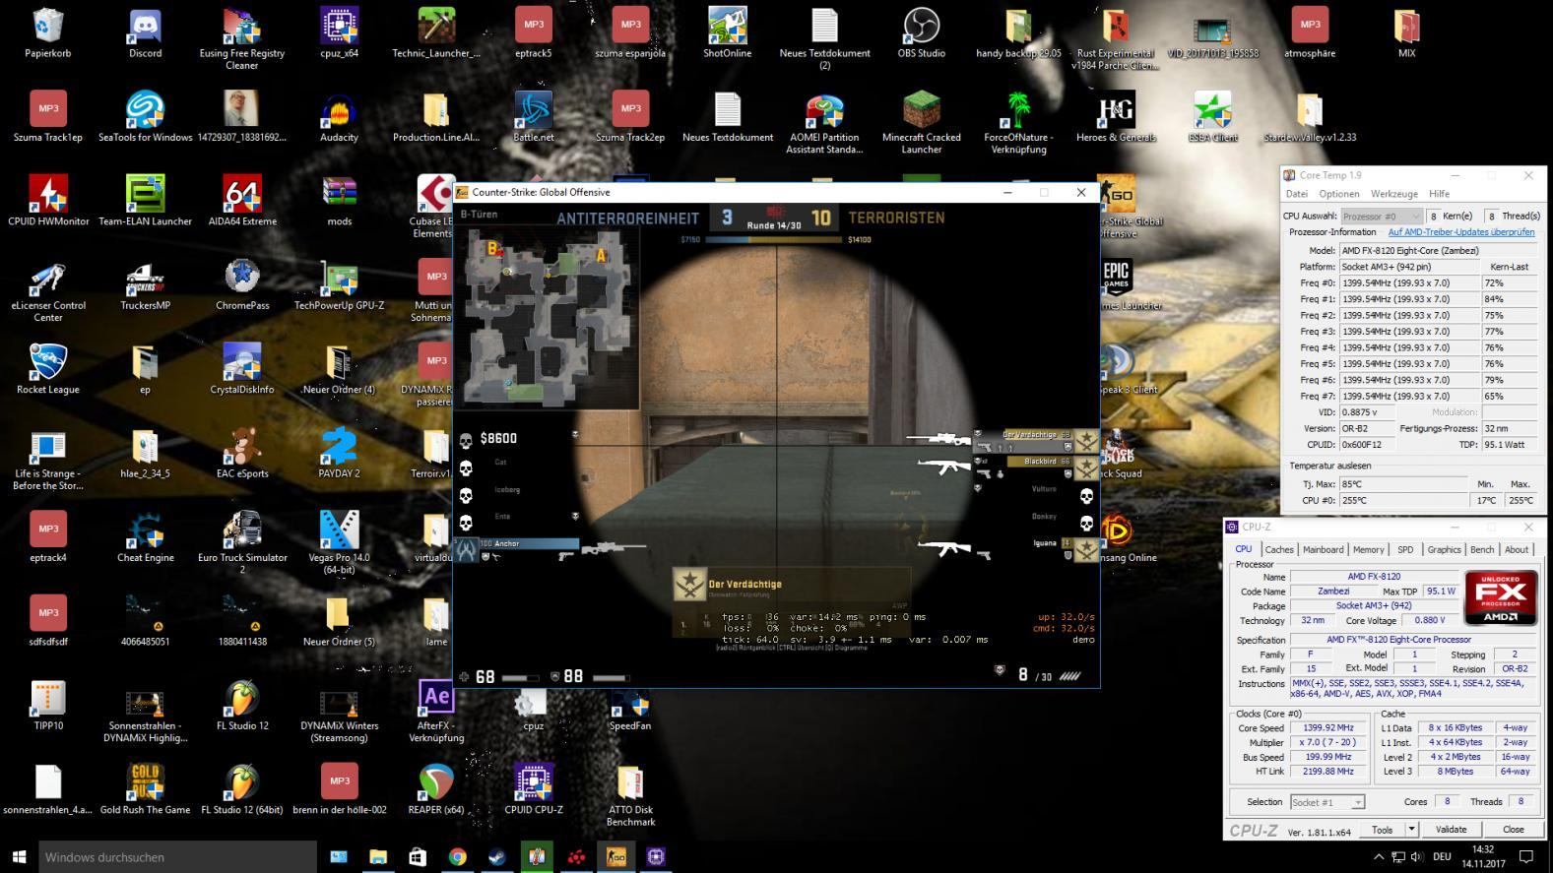Open the Optionen menu in Core Temp
Viewport: 1553px width, 873px height.
coord(1339,194)
